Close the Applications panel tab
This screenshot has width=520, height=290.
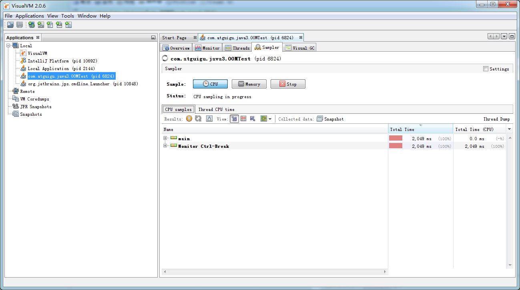[38, 38]
